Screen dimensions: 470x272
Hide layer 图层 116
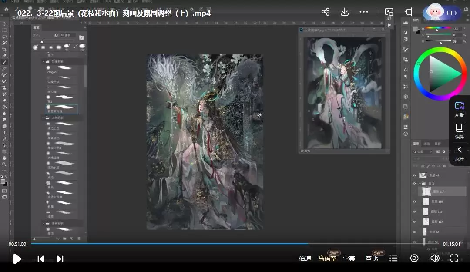coord(414,201)
